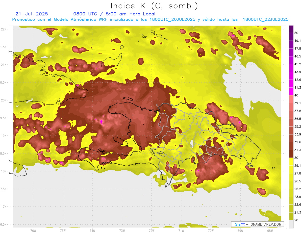Click "1800UTC_22JUL2025" valid-until time in subtitle
Image resolution: width=303 pixels, height=234 pixels.
(265, 19)
